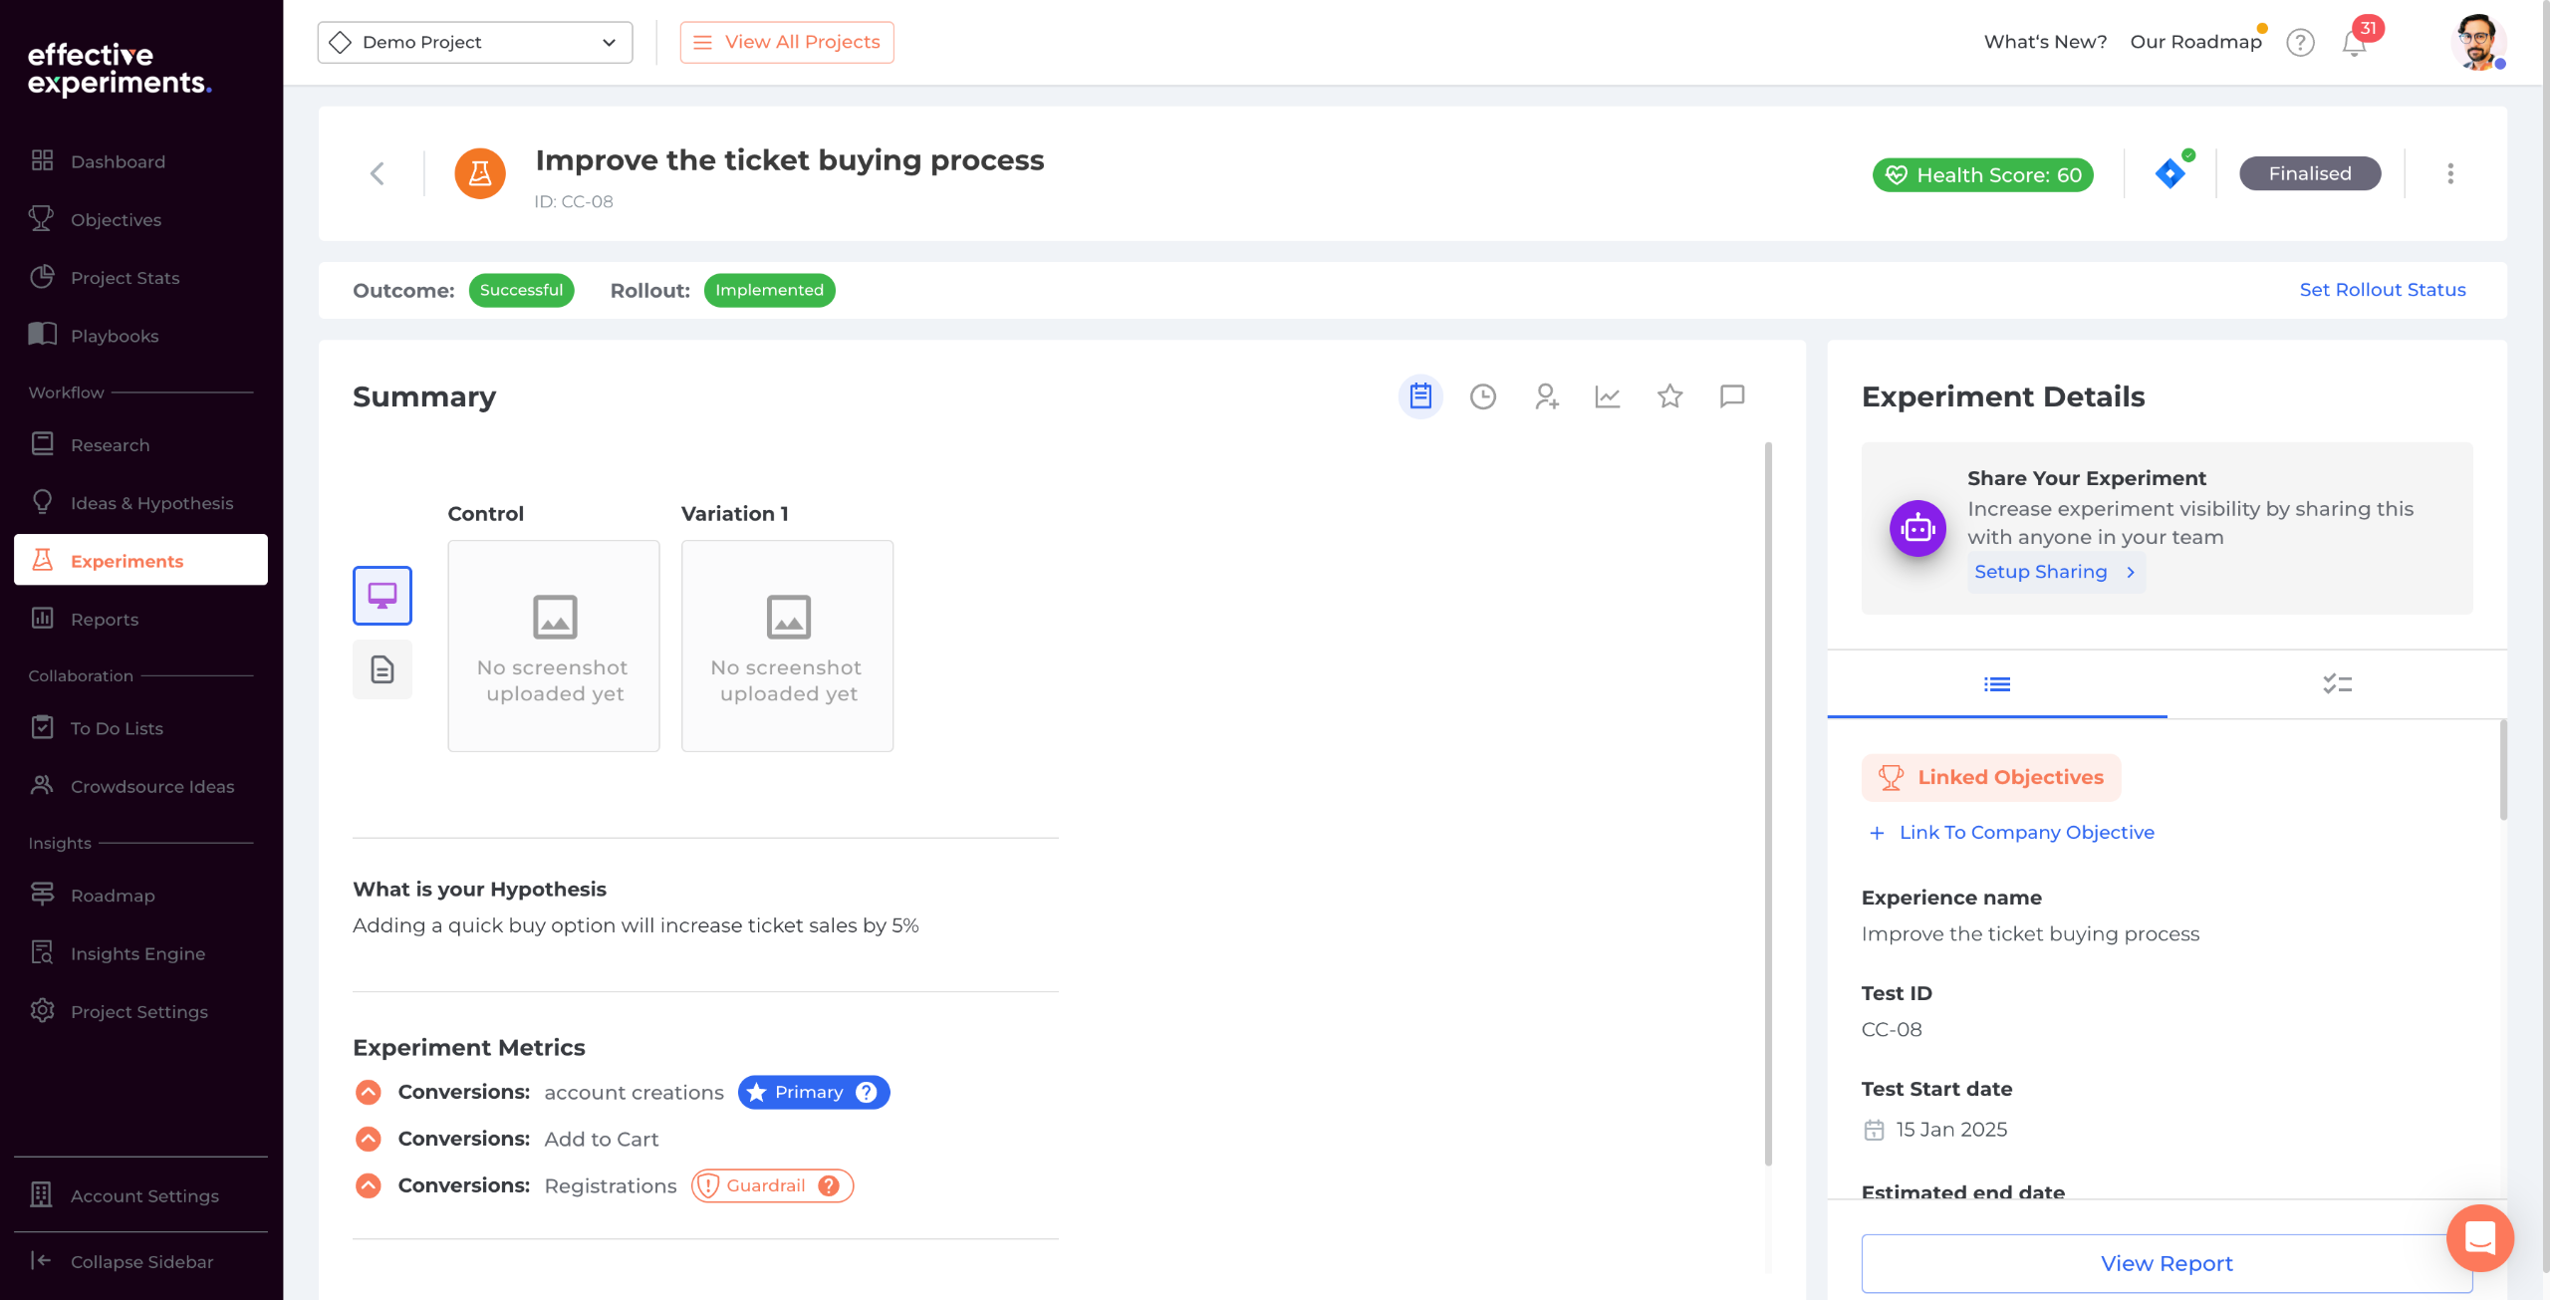
Task: Click Set Rollout Status link
Action: pos(2382,290)
